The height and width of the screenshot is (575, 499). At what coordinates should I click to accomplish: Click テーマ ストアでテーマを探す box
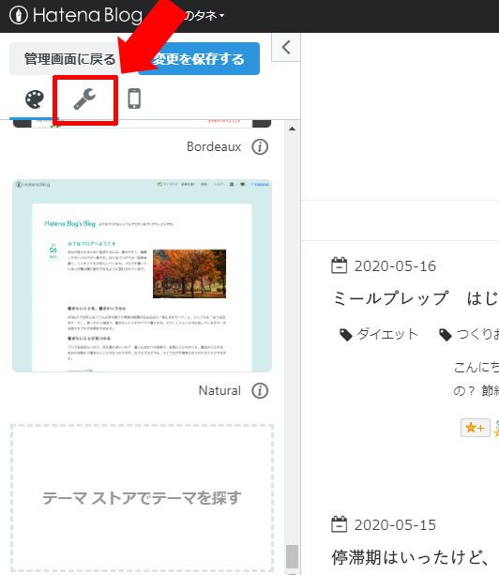coord(142,498)
